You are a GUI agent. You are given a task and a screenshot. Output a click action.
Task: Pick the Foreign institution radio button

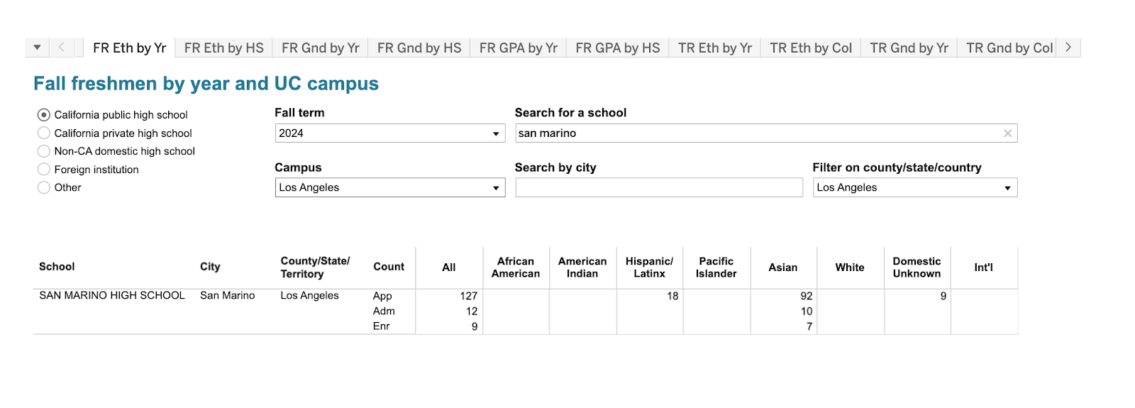tap(44, 170)
